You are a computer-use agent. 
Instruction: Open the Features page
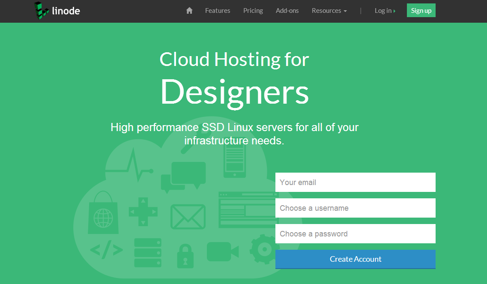coord(218,10)
